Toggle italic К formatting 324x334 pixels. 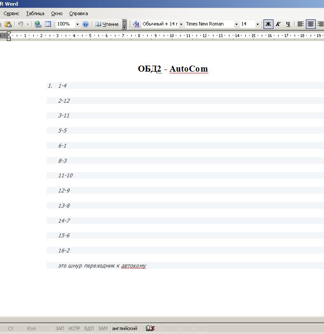pos(278,24)
